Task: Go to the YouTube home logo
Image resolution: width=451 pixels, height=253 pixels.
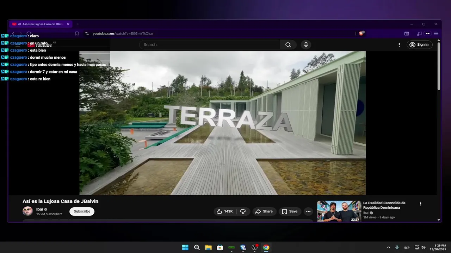Action: point(40,45)
